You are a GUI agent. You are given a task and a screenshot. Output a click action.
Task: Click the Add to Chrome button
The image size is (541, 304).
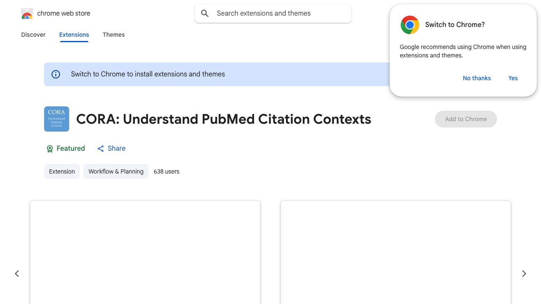(x=466, y=119)
